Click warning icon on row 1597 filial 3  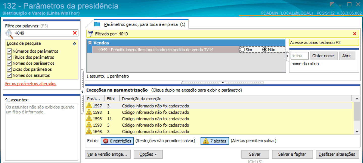(89, 106)
